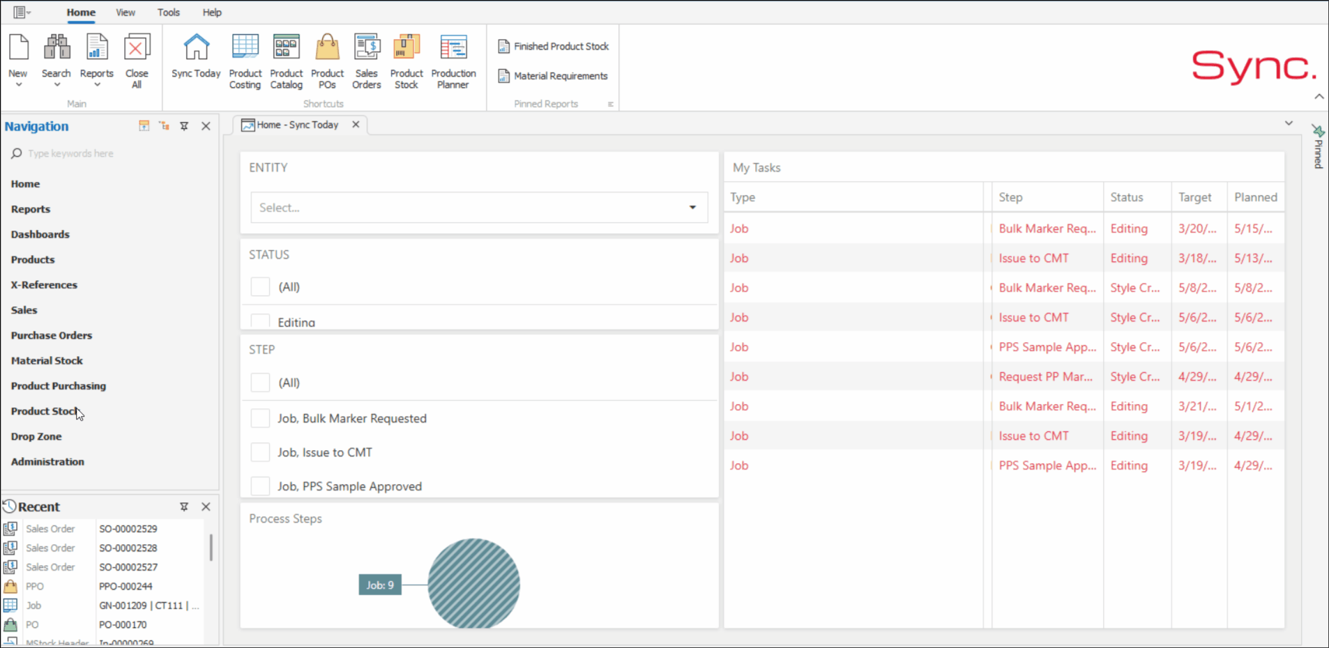Open recent Sales Order SO-00002529
The width and height of the screenshot is (1329, 648).
105,529
